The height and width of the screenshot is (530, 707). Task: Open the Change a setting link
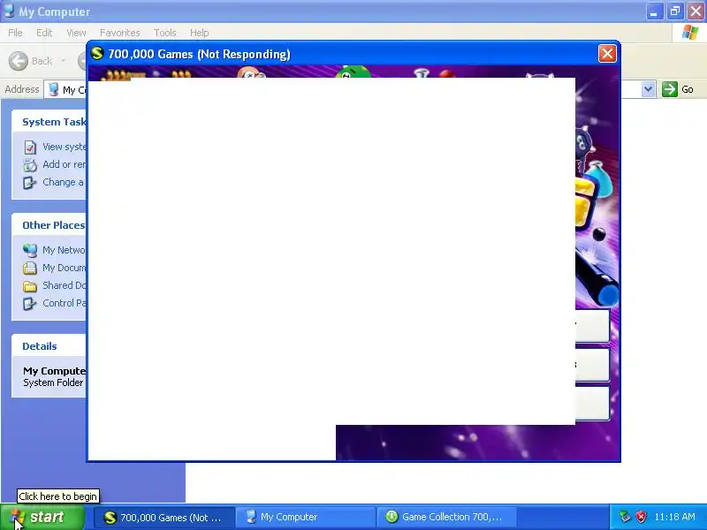pos(63,182)
